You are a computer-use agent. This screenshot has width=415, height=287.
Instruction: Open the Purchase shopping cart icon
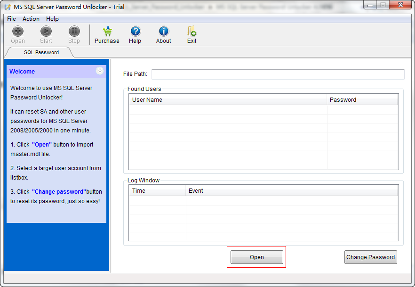pos(107,32)
